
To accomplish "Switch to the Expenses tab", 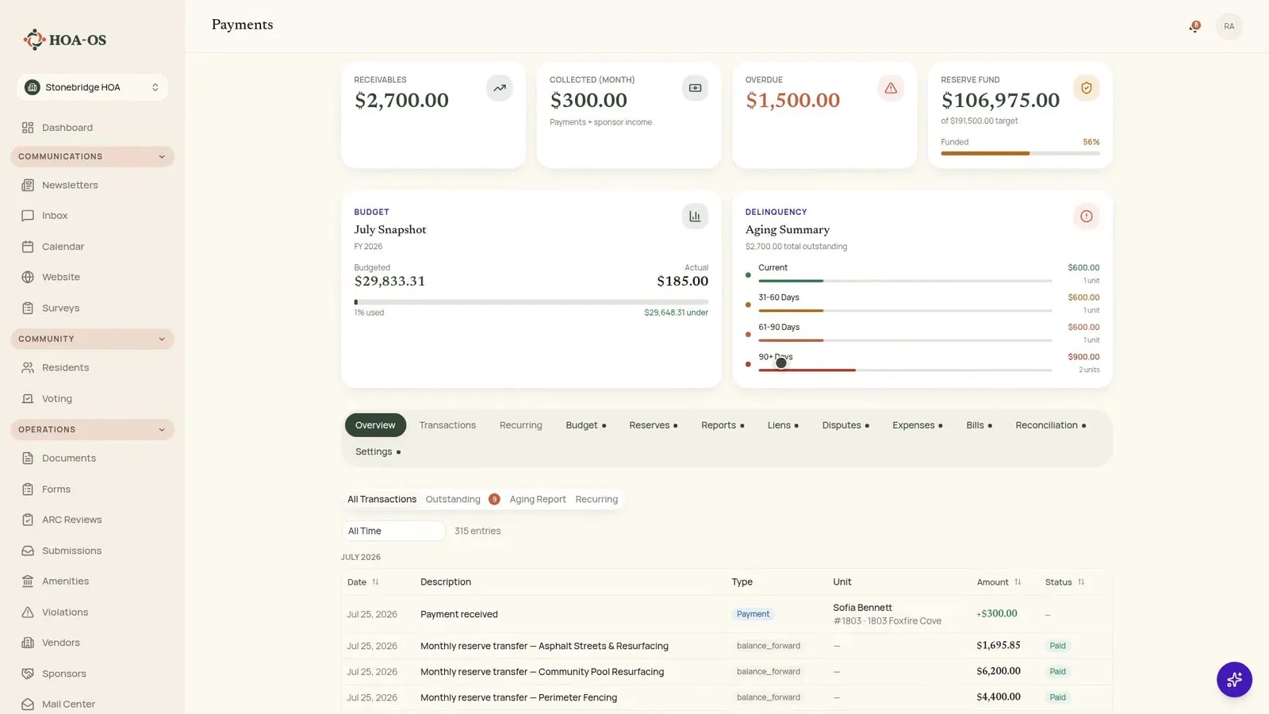I will pyautogui.click(x=918, y=425).
